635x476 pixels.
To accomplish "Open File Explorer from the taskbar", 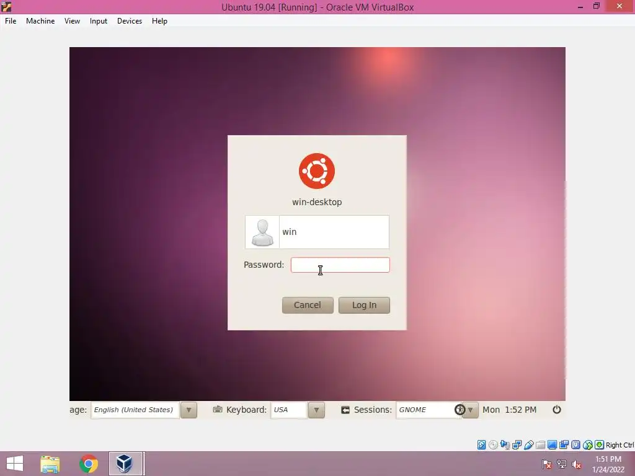I will 50,464.
